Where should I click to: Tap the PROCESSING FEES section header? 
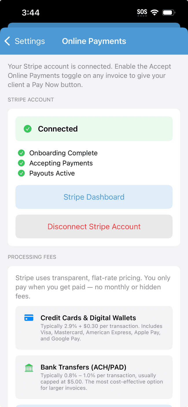[x=32, y=257]
